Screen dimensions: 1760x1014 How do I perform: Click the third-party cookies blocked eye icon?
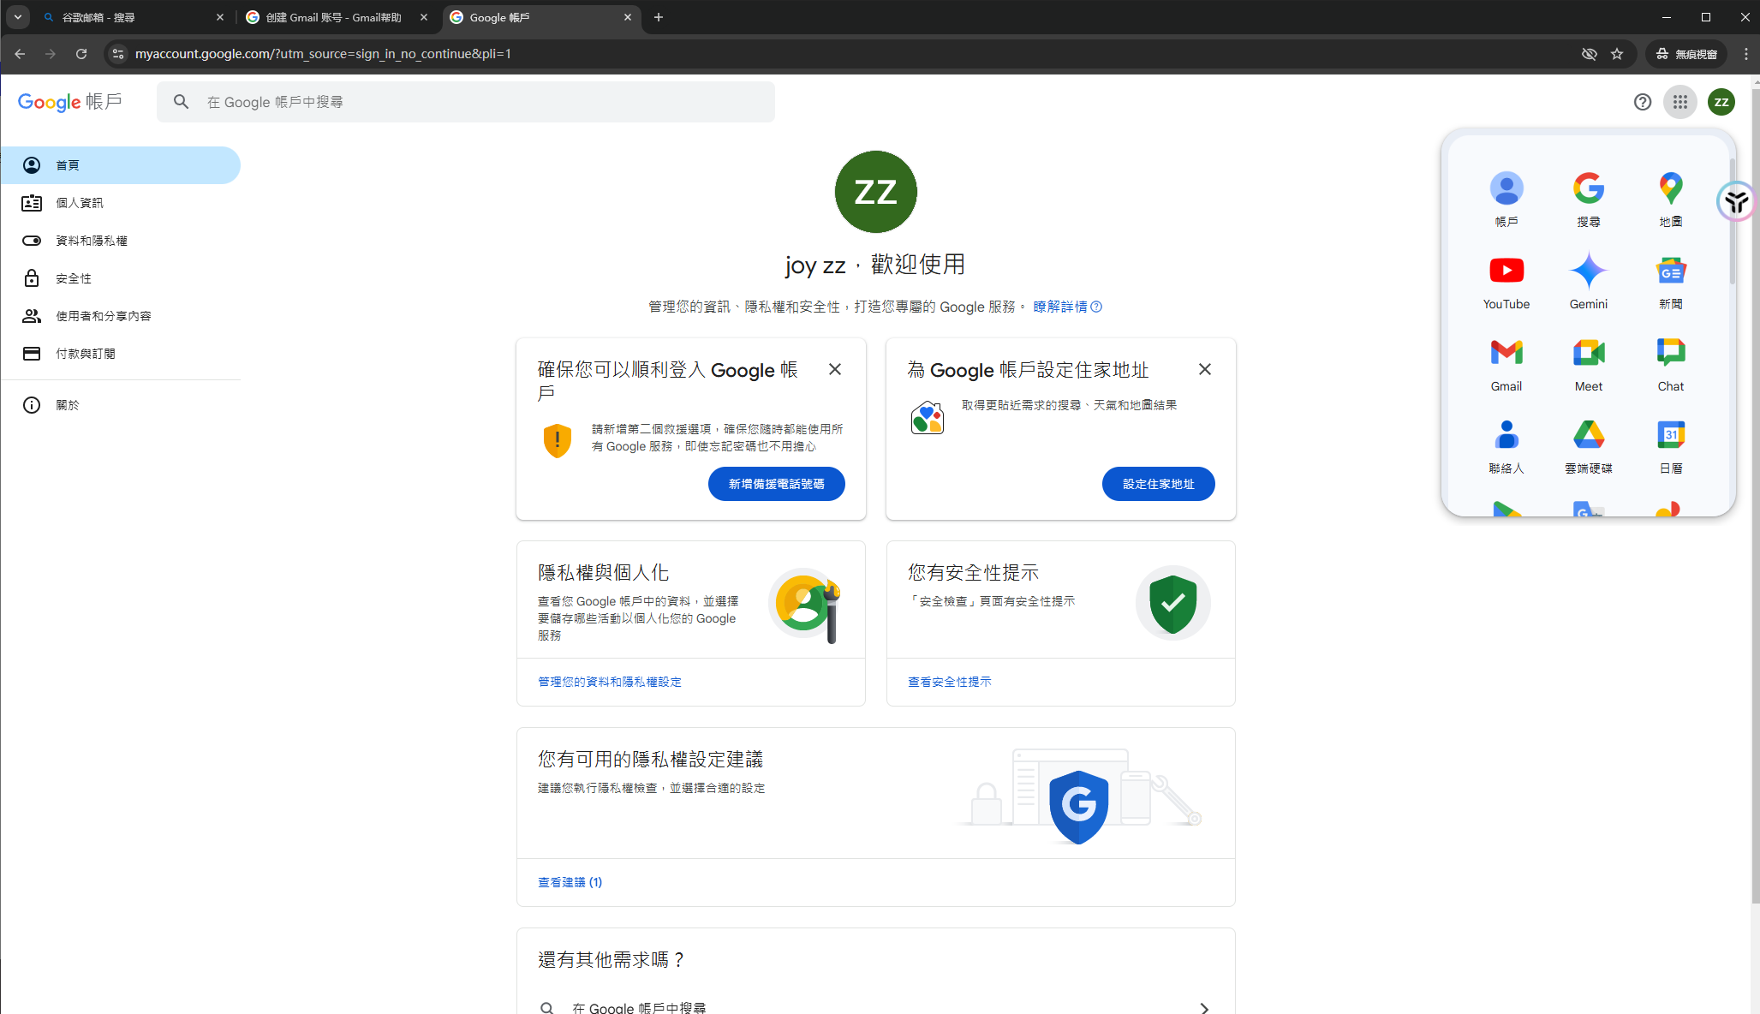[x=1590, y=54]
